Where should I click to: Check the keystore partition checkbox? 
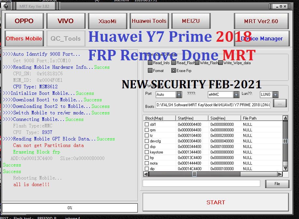(146, 152)
